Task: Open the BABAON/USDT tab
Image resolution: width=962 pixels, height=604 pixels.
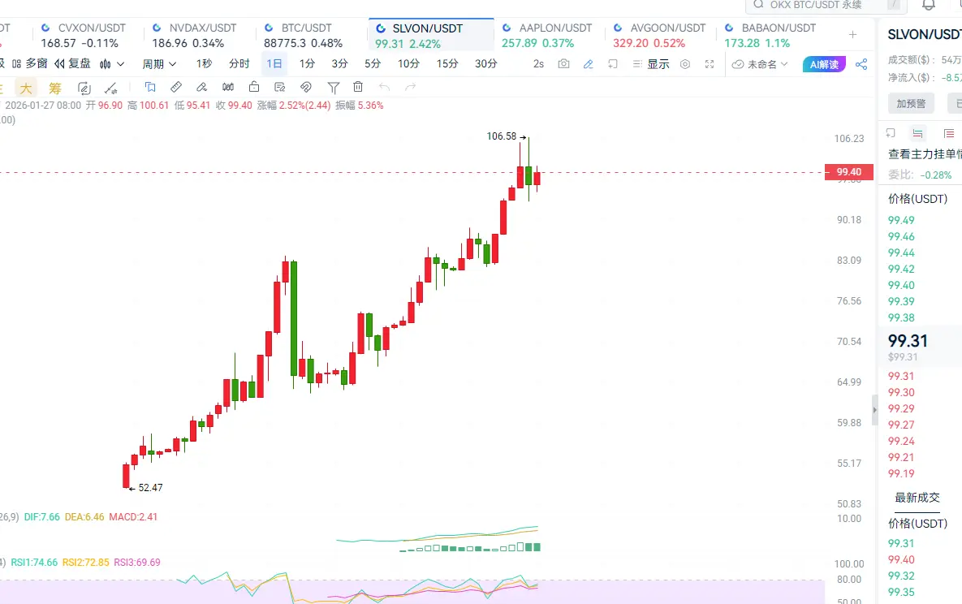Action: [x=770, y=36]
